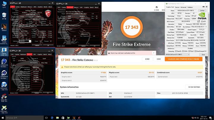Open Task View on the taskbar

(x=46, y=118)
